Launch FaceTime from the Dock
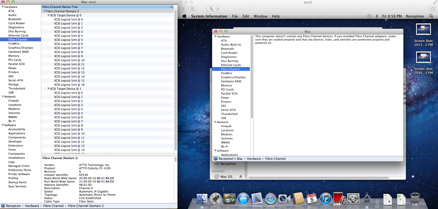The image size is (438, 209). click(284, 199)
